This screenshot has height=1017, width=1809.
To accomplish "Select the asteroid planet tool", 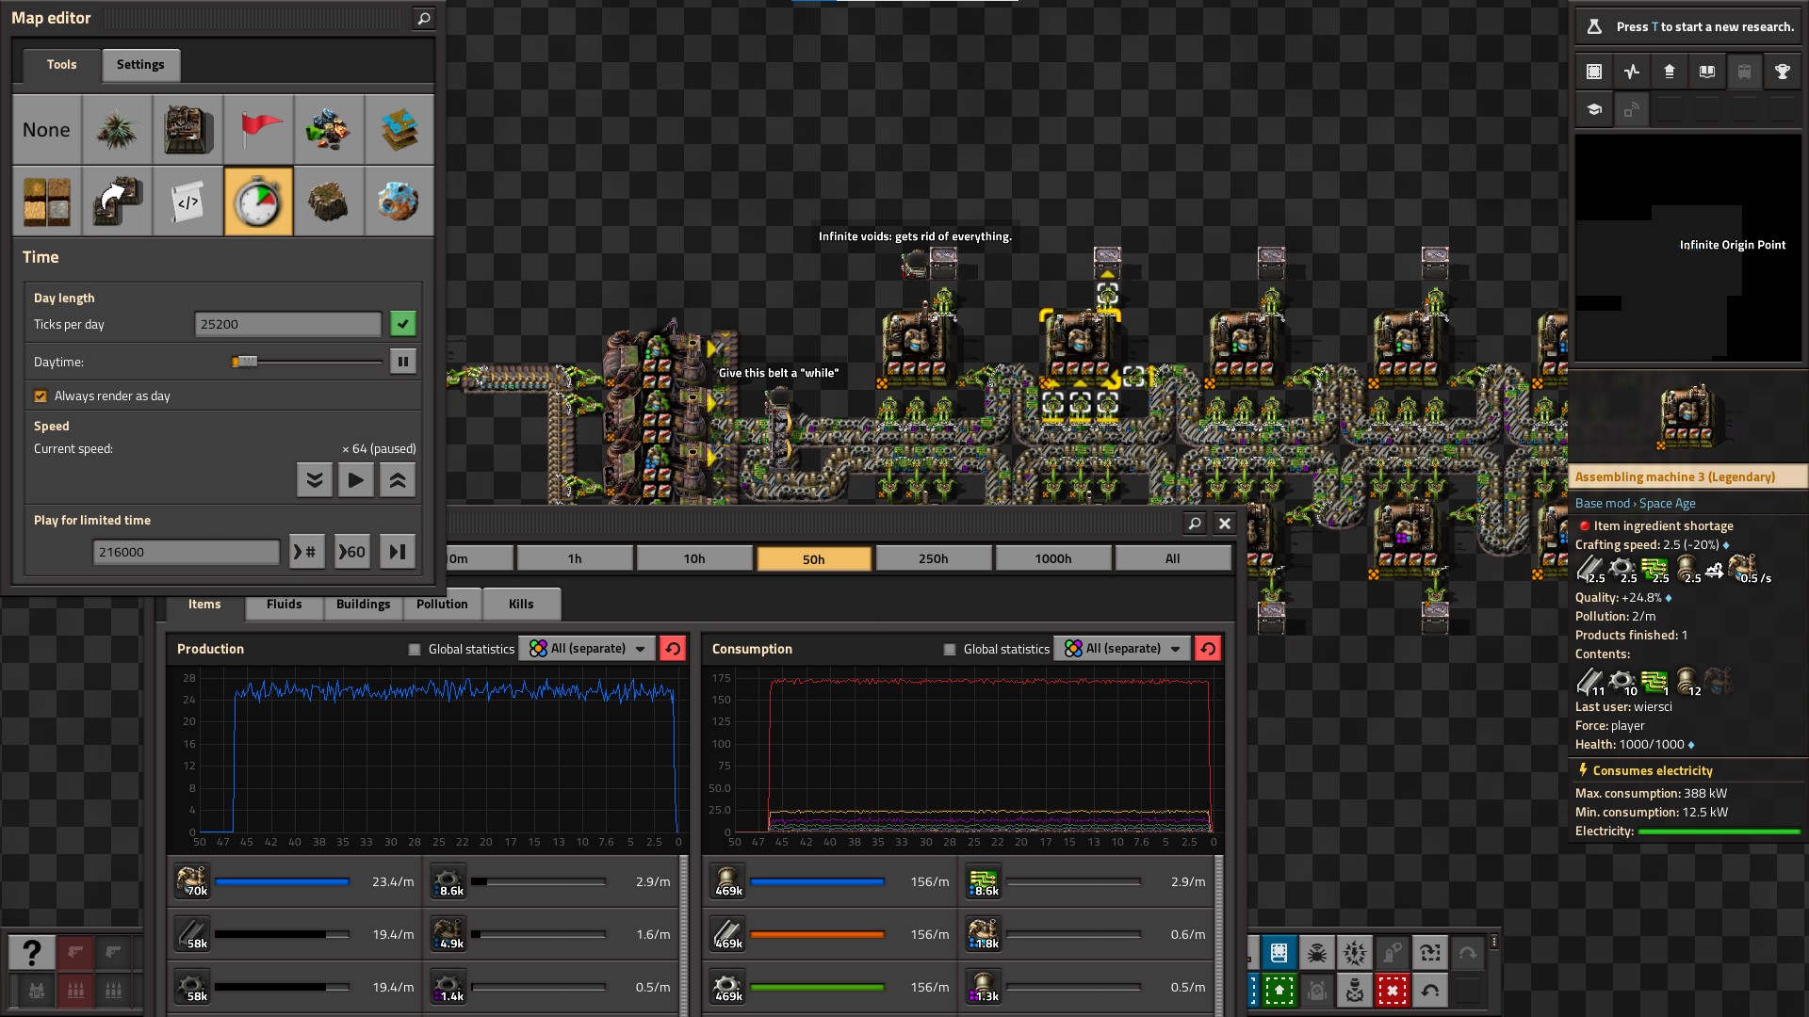I will tap(399, 202).
